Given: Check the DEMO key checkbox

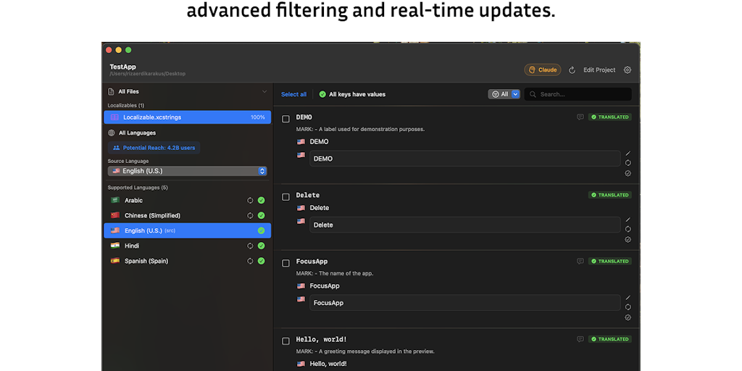Looking at the screenshot, I should pos(286,118).
